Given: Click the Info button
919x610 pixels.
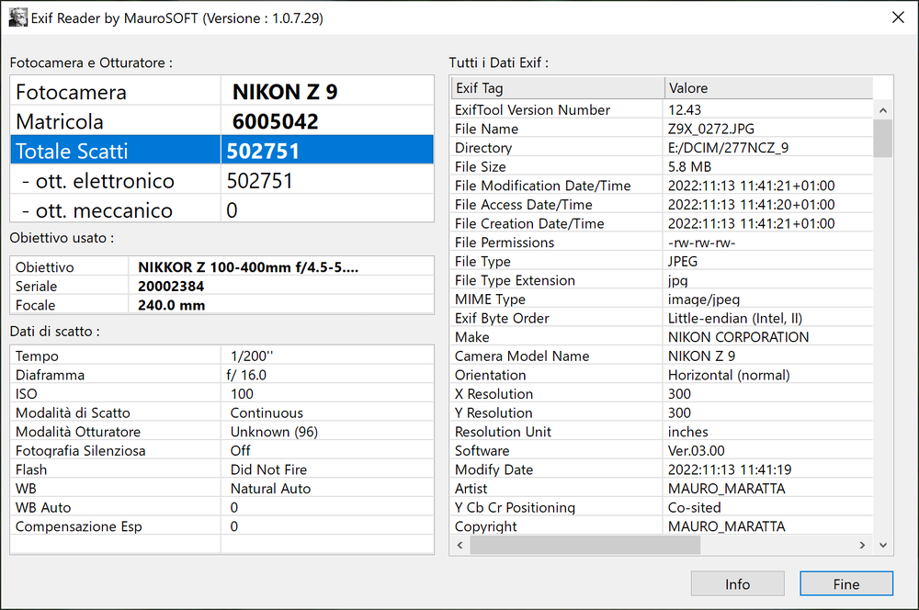Looking at the screenshot, I should pyautogui.click(x=737, y=583).
